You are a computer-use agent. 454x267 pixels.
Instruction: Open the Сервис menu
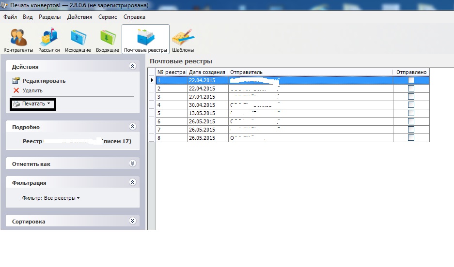[108, 17]
